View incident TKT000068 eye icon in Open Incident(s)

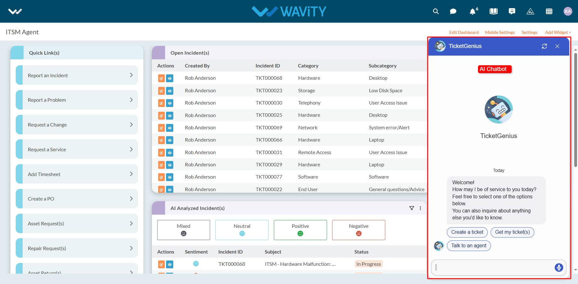pyautogui.click(x=170, y=78)
